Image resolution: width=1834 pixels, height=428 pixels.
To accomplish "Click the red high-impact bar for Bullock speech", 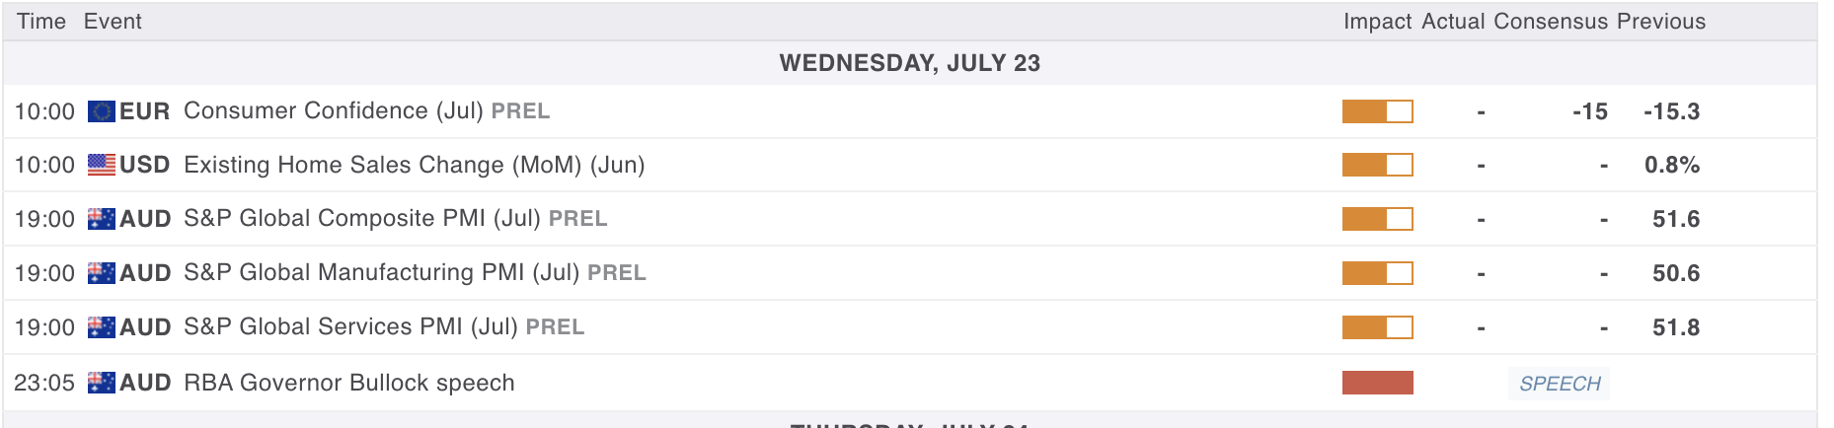I will click(1378, 383).
